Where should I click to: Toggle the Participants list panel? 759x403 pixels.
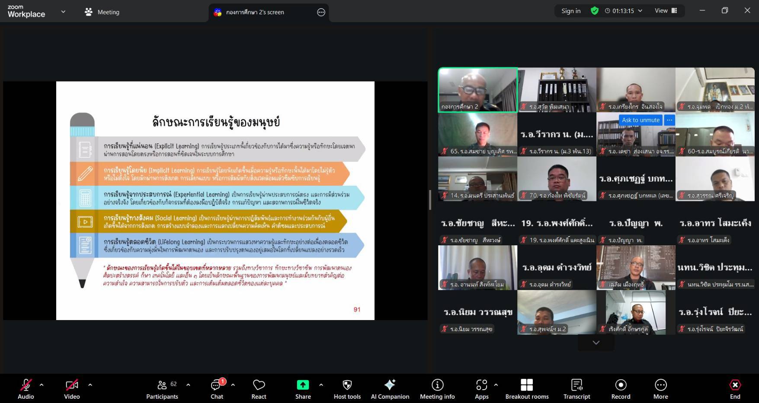click(162, 389)
